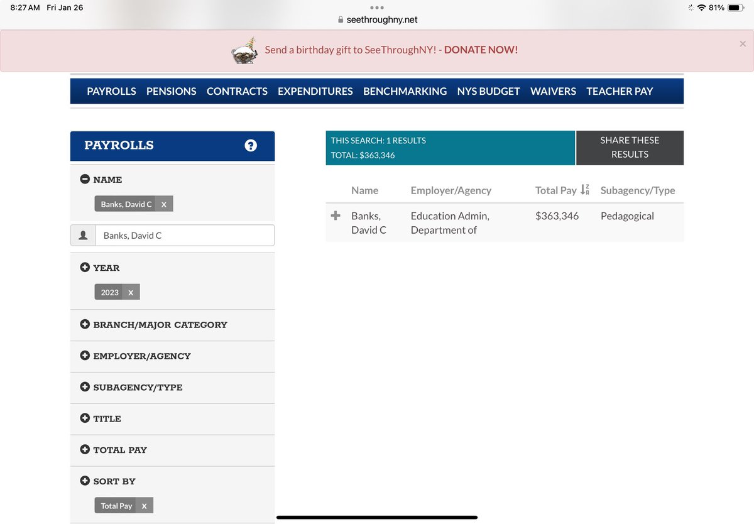This screenshot has height=524, width=754.
Task: Expand the BRANCH/MAJOR CATEGORY filter
Action: click(x=85, y=324)
